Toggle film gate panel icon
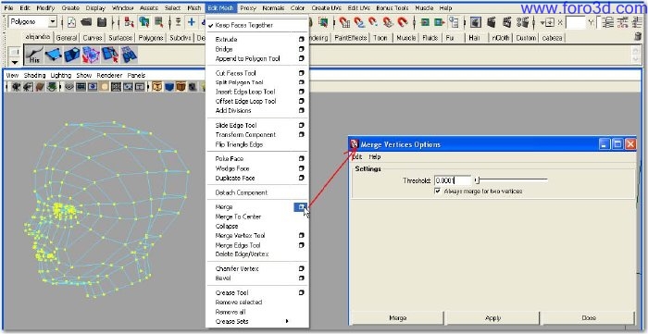The width and height of the screenshot is (648, 334). [x=81, y=87]
